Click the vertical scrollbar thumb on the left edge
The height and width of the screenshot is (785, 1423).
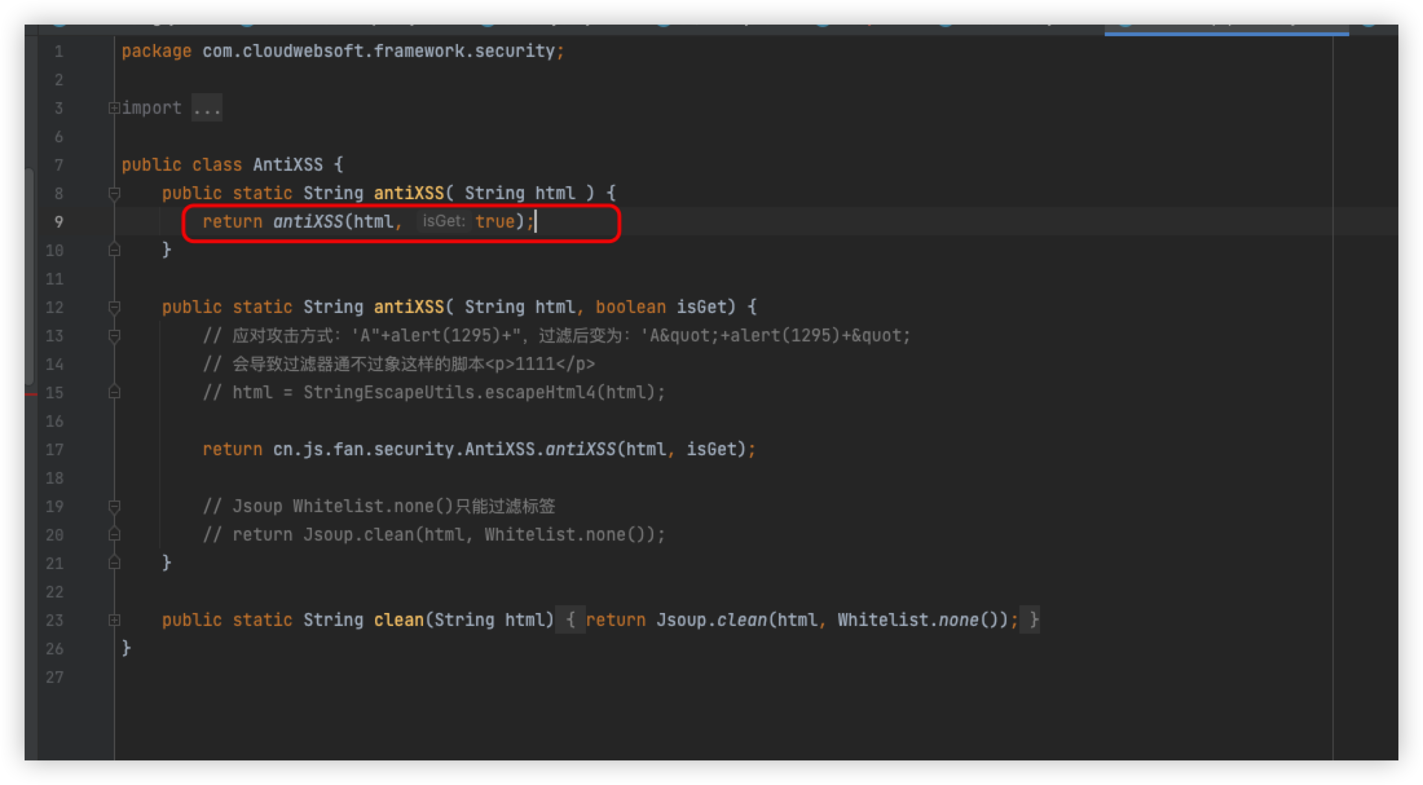(x=29, y=278)
